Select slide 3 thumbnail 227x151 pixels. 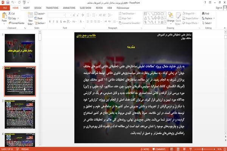20,114
